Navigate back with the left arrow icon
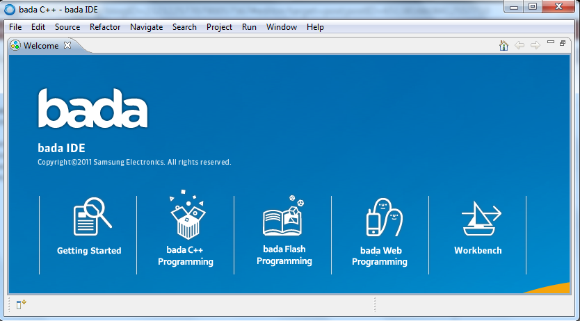 pos(519,45)
